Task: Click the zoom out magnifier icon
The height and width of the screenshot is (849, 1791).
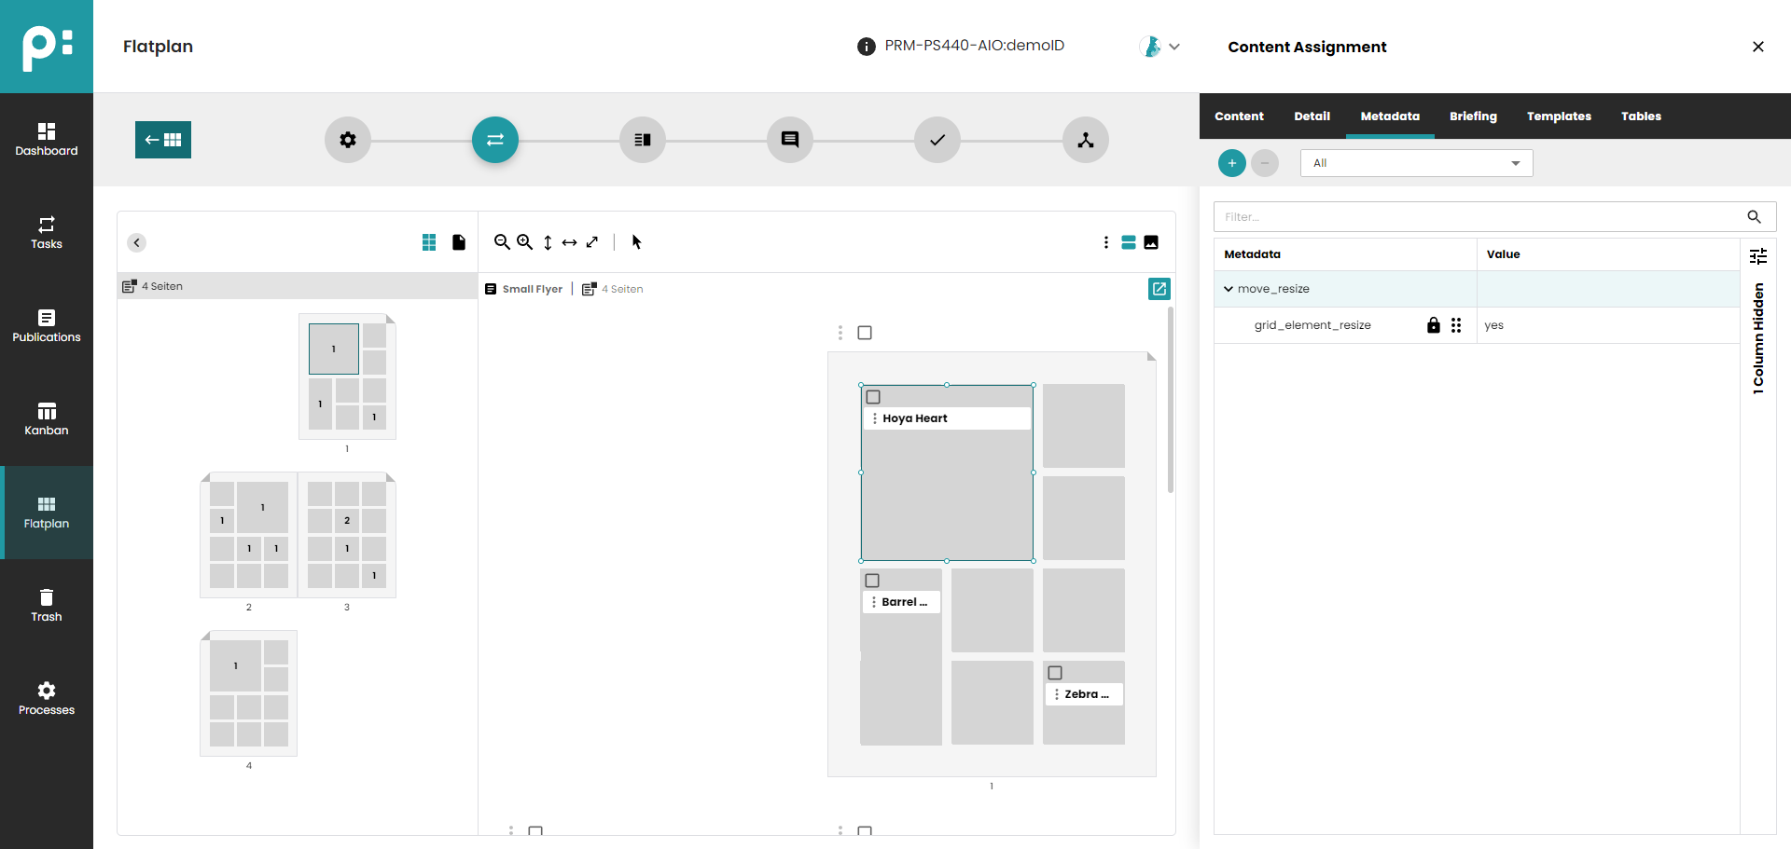Action: click(x=502, y=242)
